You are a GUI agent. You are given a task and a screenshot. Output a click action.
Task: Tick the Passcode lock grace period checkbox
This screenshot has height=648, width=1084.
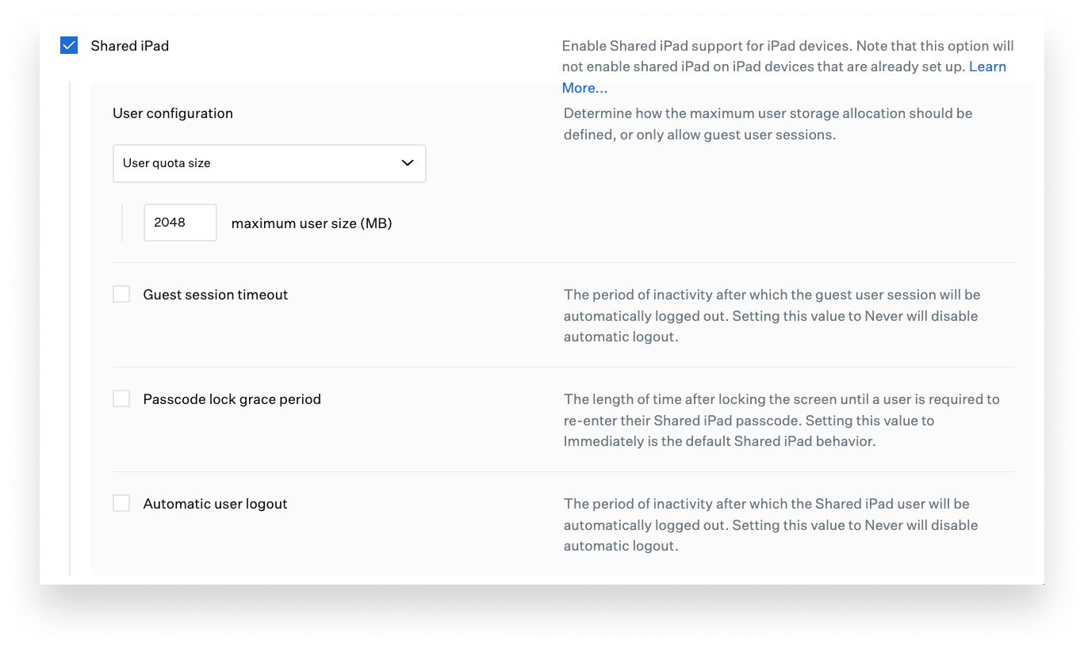coord(121,399)
